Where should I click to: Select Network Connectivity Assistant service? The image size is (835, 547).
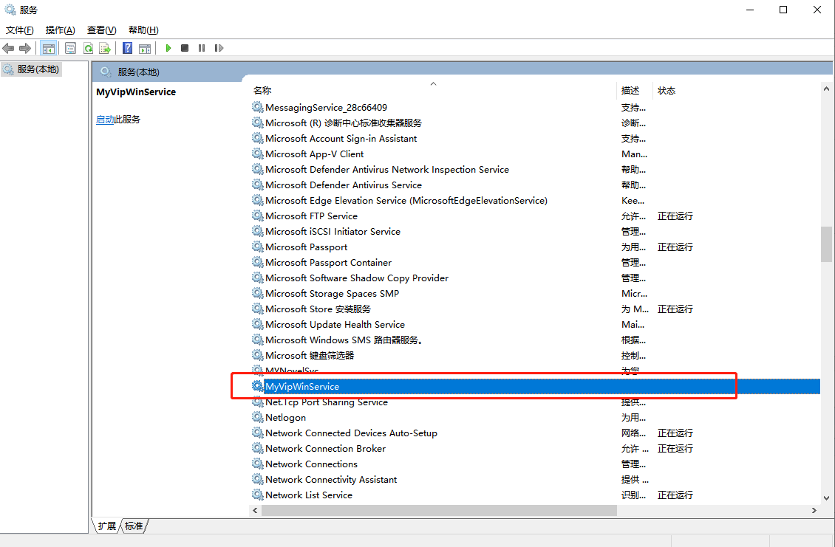(535, 479)
